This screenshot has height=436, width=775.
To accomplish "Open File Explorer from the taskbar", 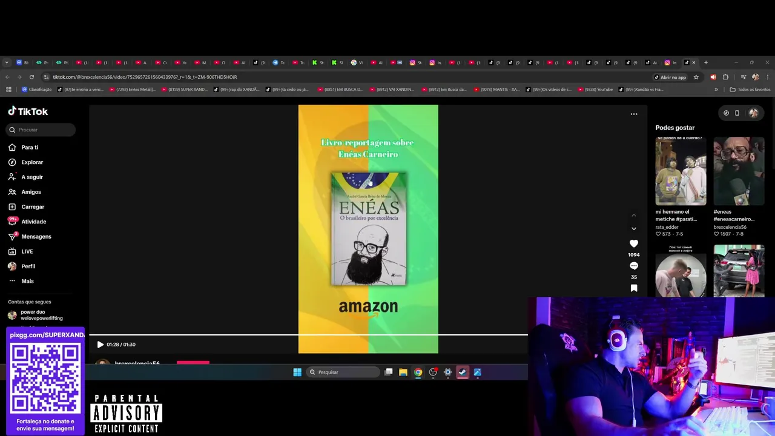I will coord(403,372).
